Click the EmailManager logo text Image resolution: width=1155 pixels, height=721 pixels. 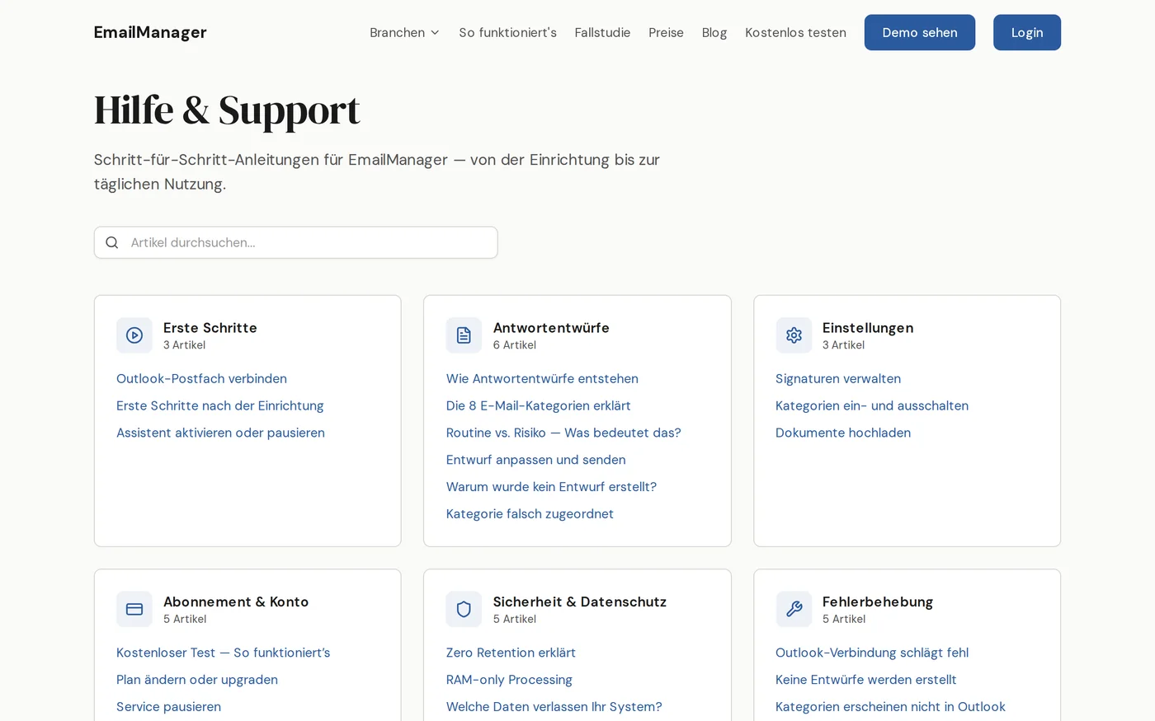coord(150,32)
